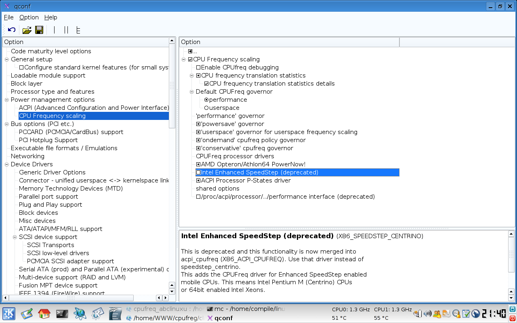Toggle '/proc/acpi/processor performance interface' checkbox

[198, 197]
